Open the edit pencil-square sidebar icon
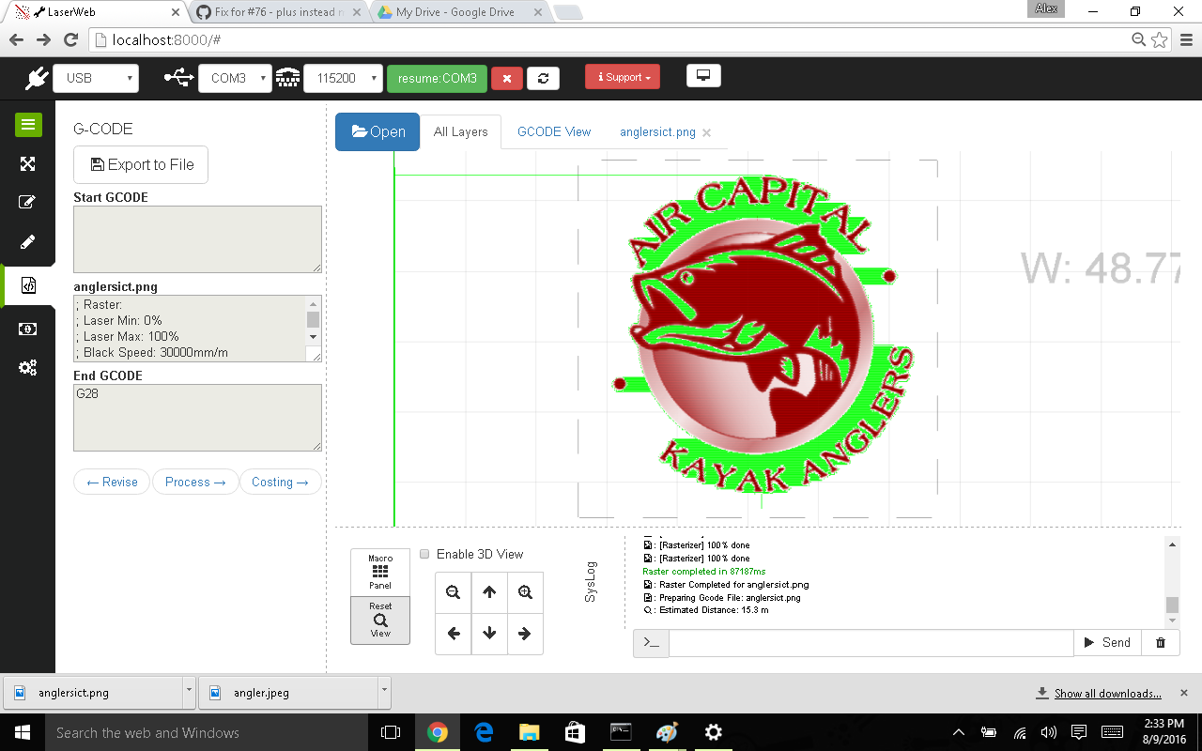The image size is (1202, 751). coord(27,202)
